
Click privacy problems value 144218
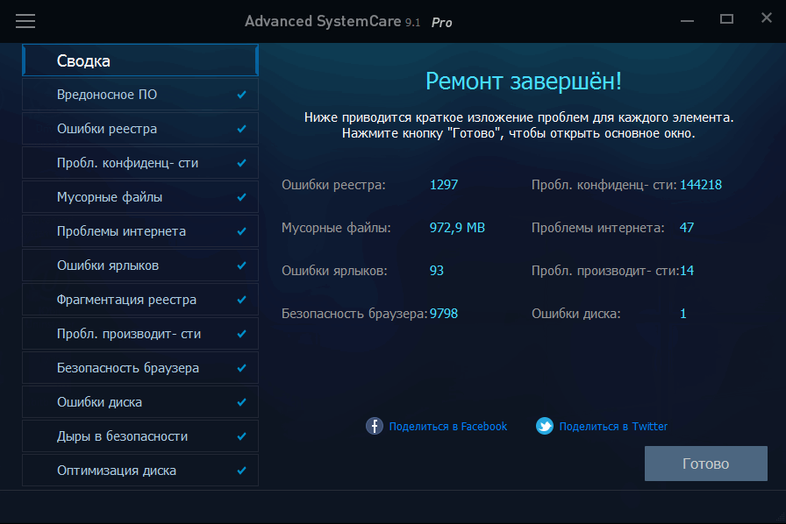click(x=701, y=184)
